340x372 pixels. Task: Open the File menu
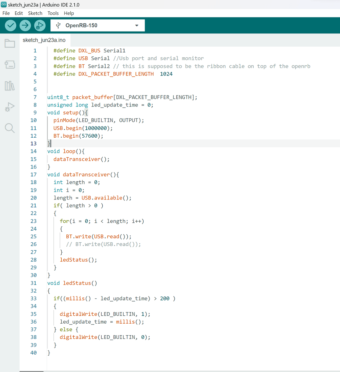[6, 13]
